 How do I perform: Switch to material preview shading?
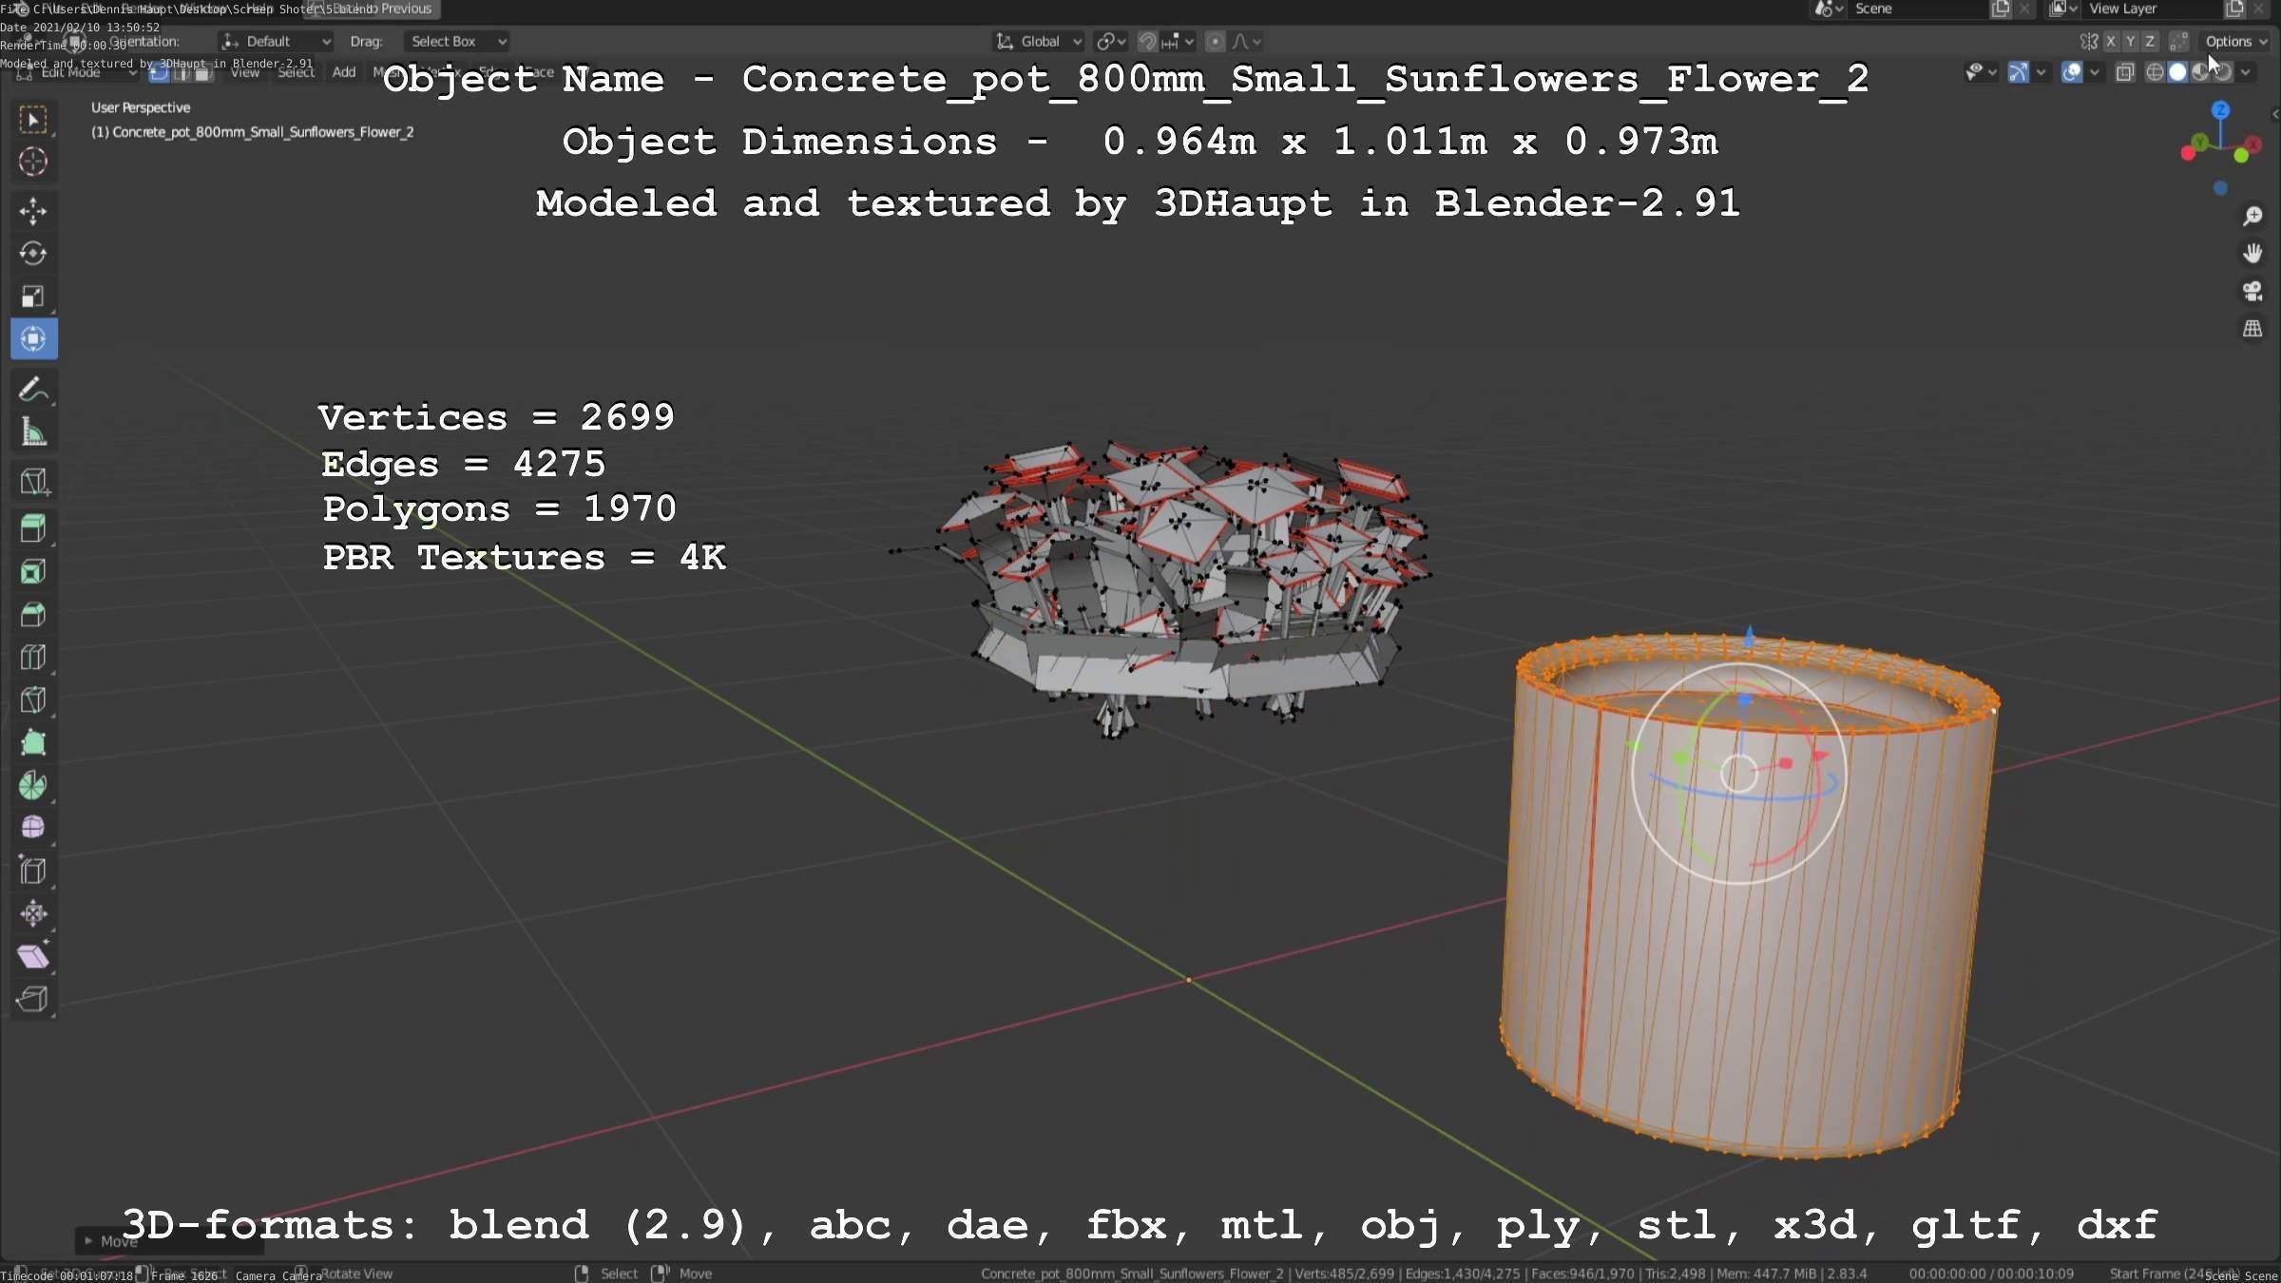pos(2199,72)
